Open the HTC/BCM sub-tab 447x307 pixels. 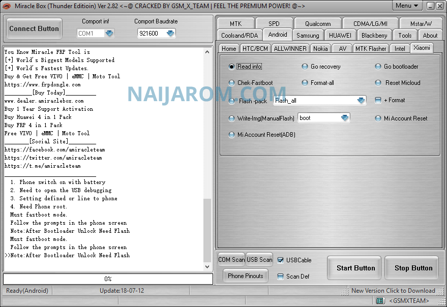[255, 48]
